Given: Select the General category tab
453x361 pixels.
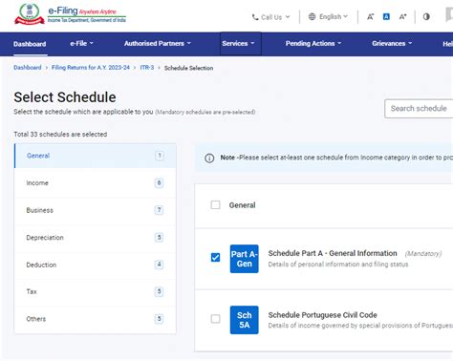Looking at the screenshot, I should pyautogui.click(x=96, y=156).
